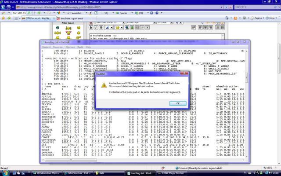Open the data folder taskbar button
Screen dimensions: 281x176
[109, 173]
